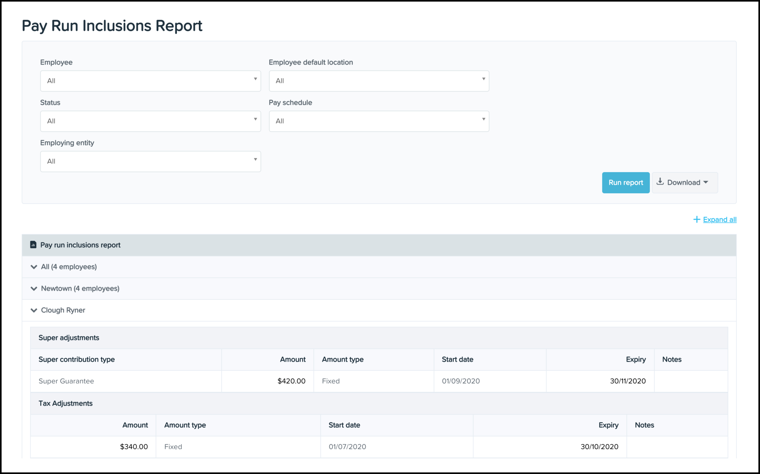Click the Download button

(683, 182)
